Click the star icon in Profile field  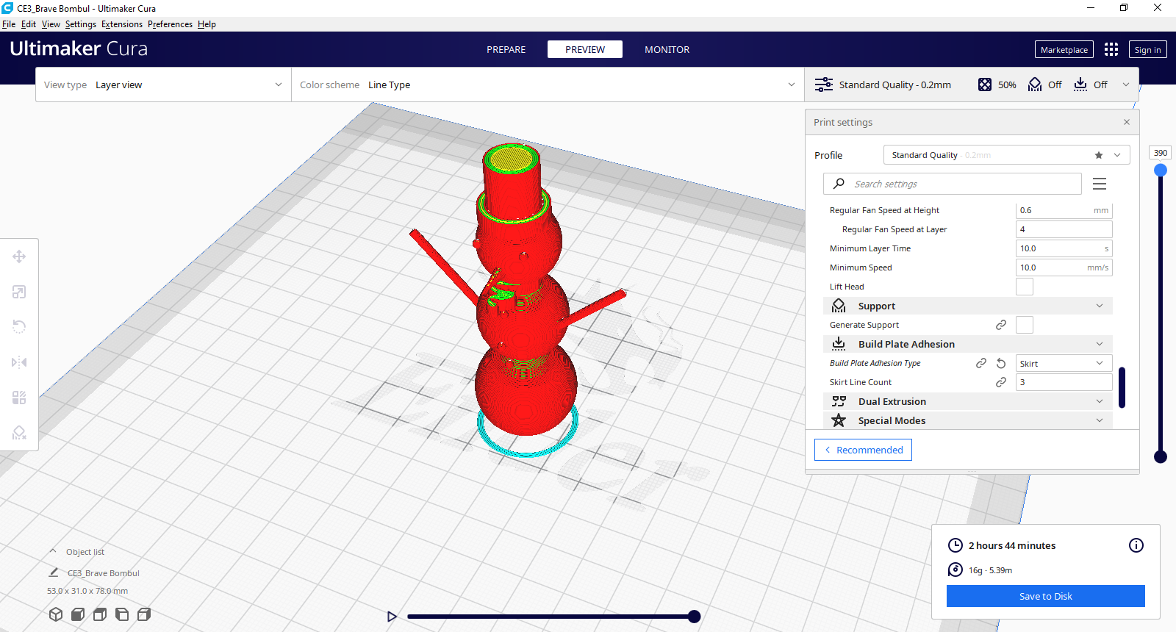click(x=1099, y=155)
